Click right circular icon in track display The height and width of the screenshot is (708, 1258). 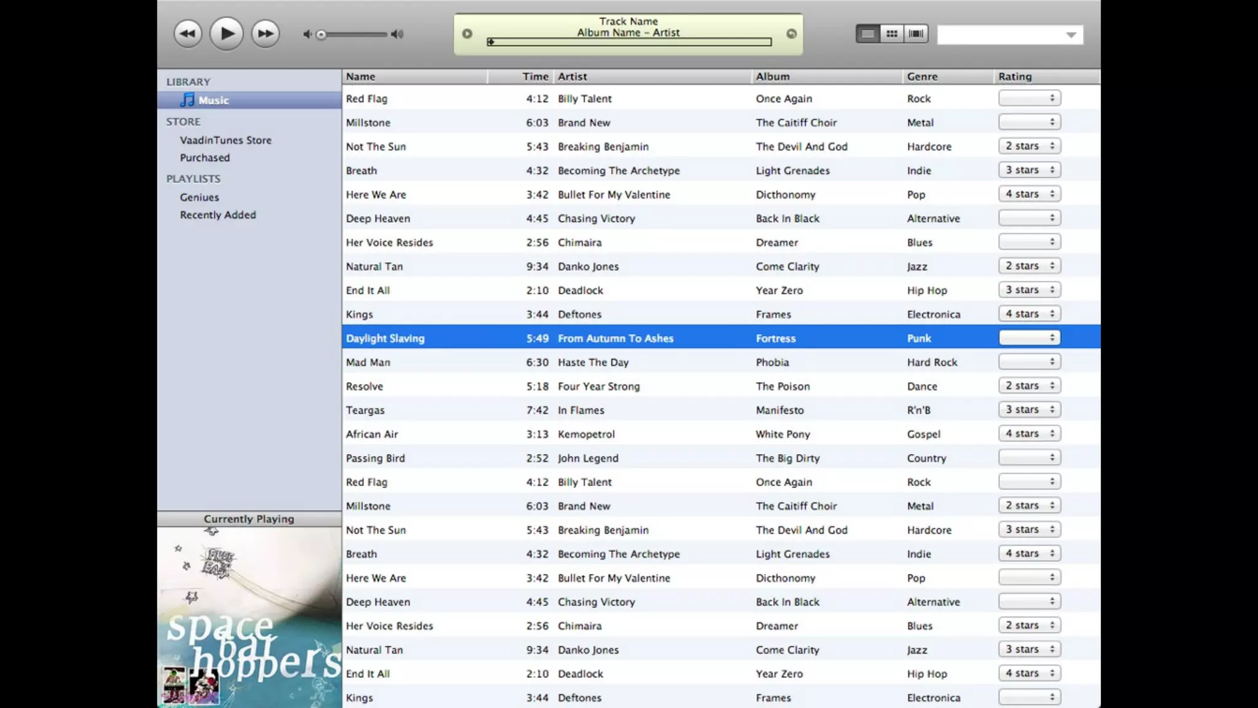791,34
